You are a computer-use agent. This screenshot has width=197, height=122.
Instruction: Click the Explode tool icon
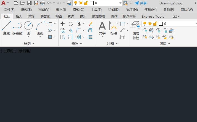(x=90, y=30)
